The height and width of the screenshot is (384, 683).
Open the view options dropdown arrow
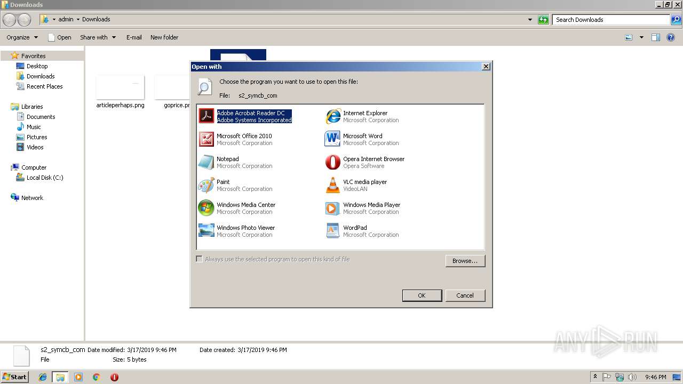641,37
